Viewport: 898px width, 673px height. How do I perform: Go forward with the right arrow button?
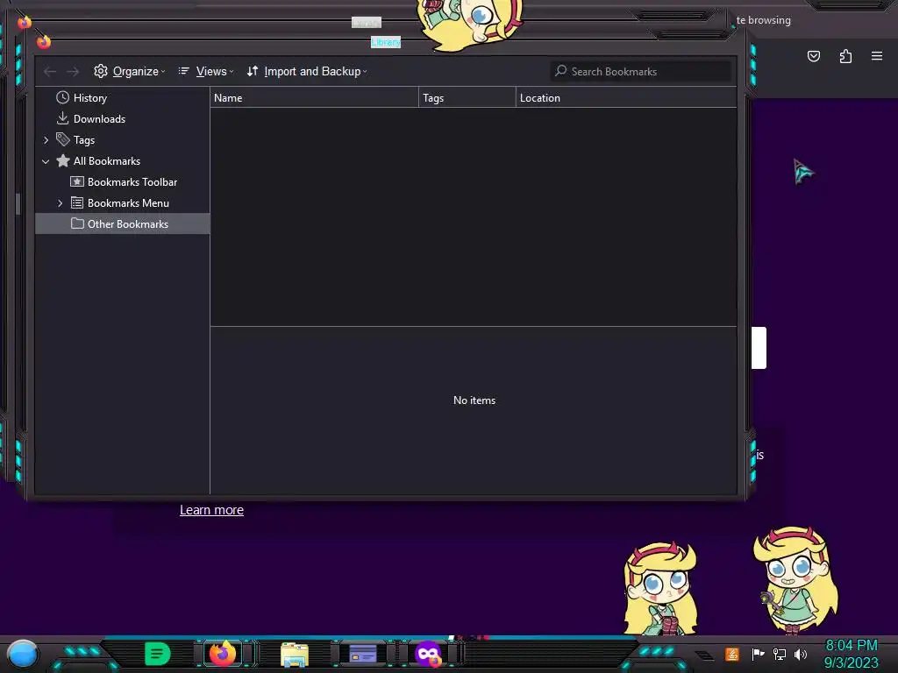73,72
